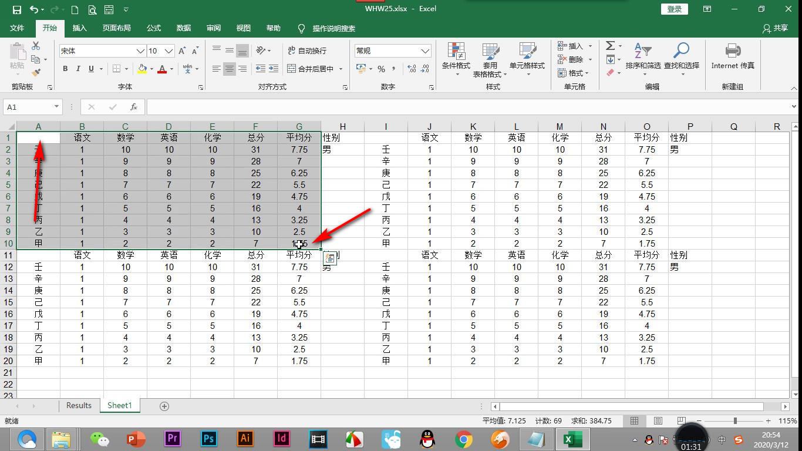Expand the 删除 cells dropdown
Viewport: 802px width, 451px height.
(590, 59)
